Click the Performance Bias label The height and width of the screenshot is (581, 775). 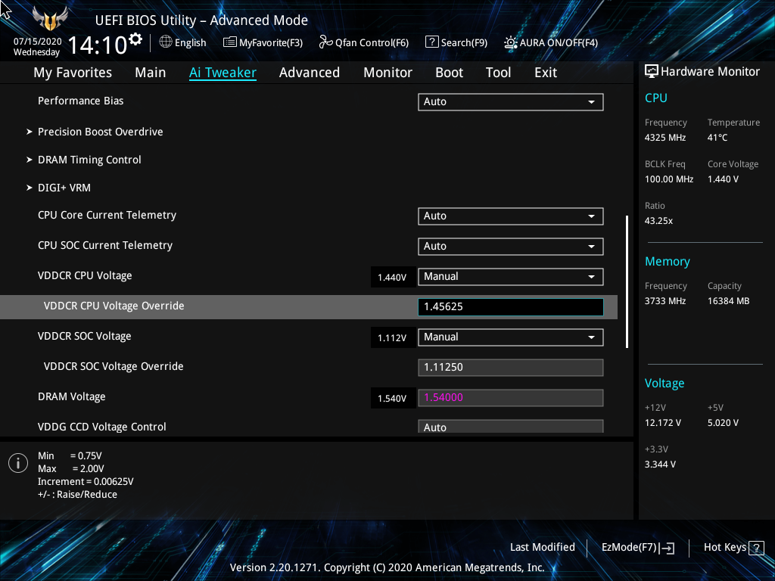point(80,101)
